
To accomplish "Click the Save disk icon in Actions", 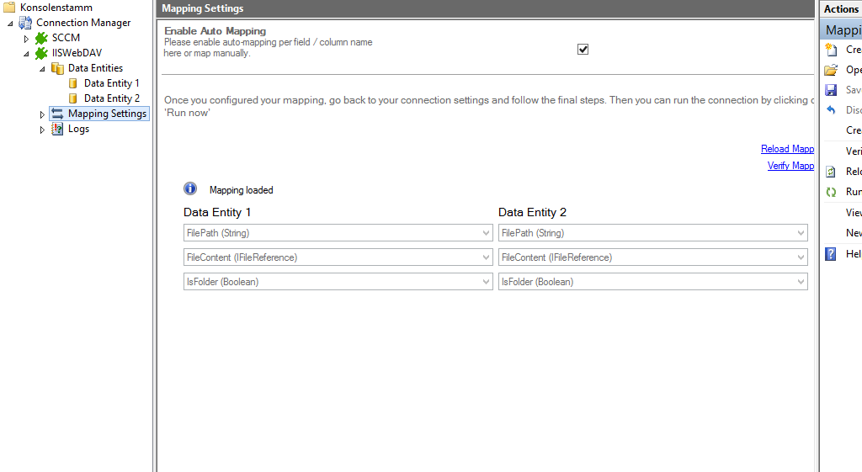I will click(x=831, y=90).
